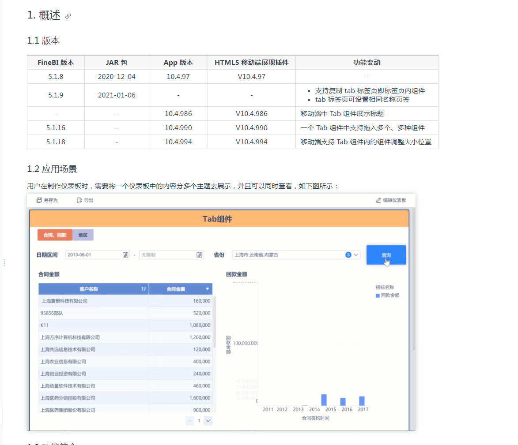Switch to the 地区 tab
The width and height of the screenshot is (518, 445).
tap(83, 235)
